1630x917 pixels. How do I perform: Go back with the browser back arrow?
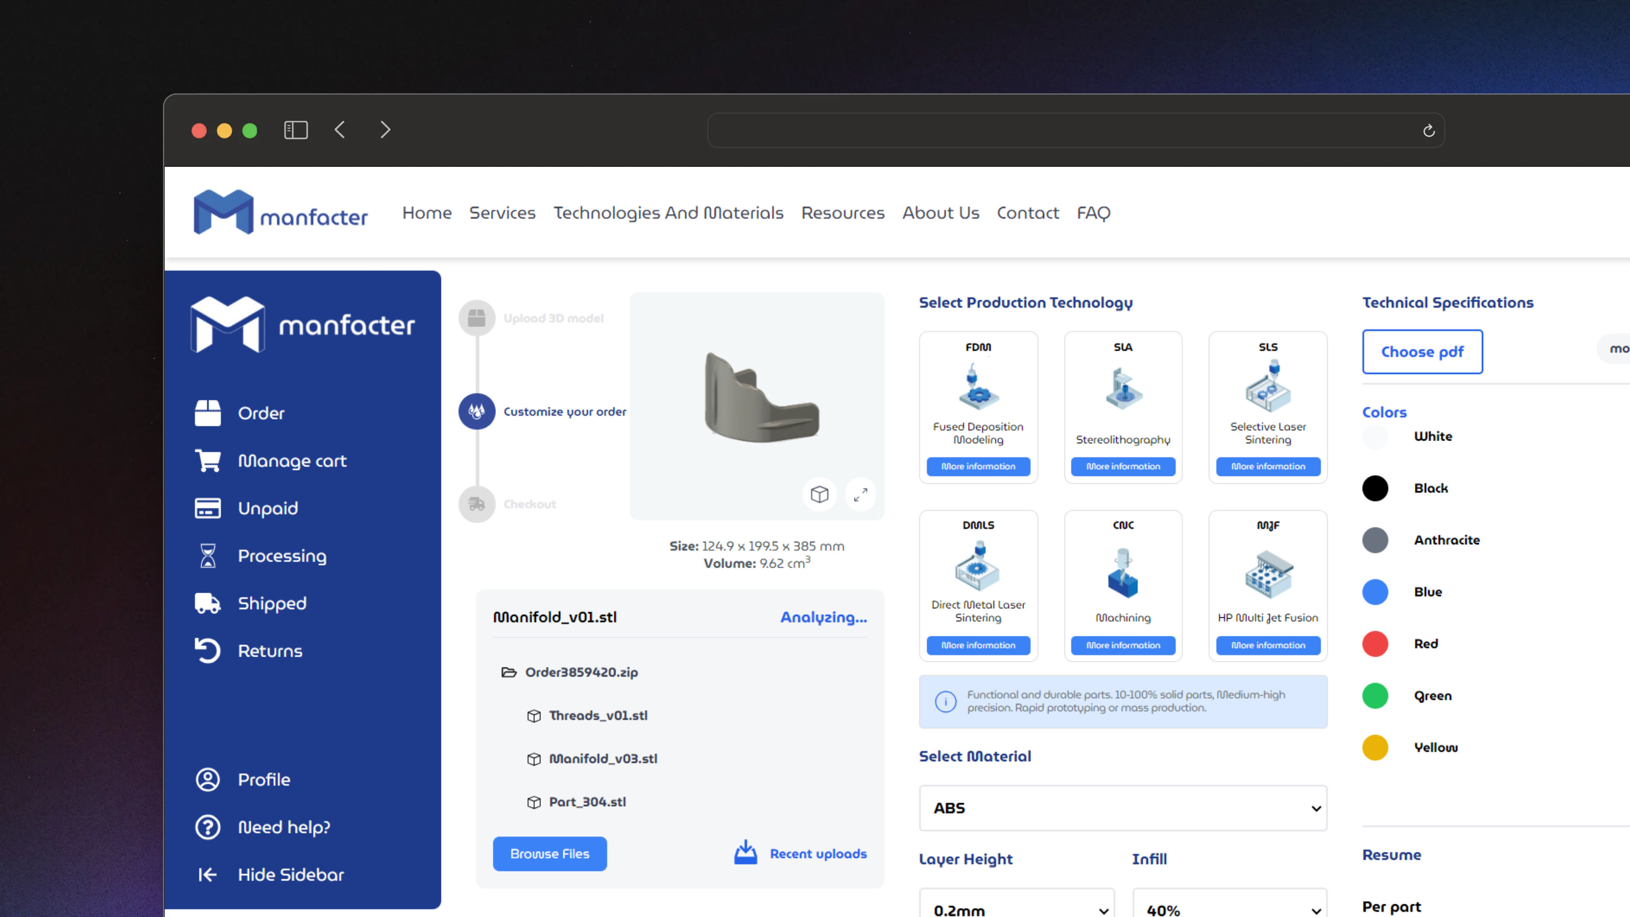pos(340,130)
